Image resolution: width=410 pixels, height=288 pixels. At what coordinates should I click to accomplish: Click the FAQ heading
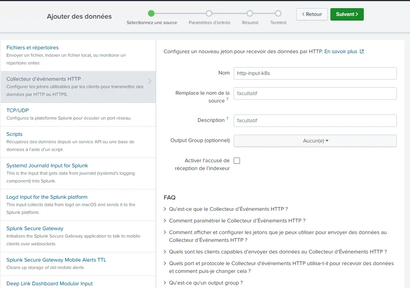(x=169, y=198)
